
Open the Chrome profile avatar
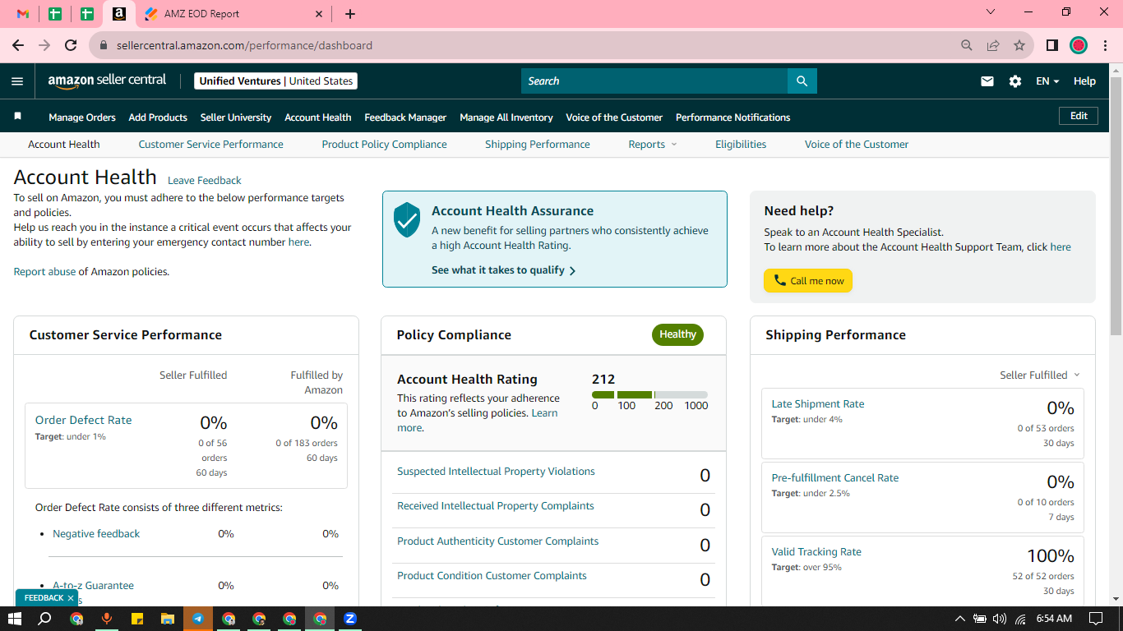tap(1079, 45)
